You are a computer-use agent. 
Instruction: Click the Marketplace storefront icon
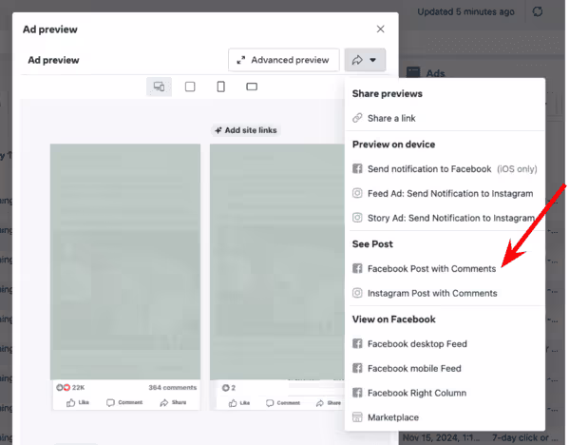[x=357, y=417]
